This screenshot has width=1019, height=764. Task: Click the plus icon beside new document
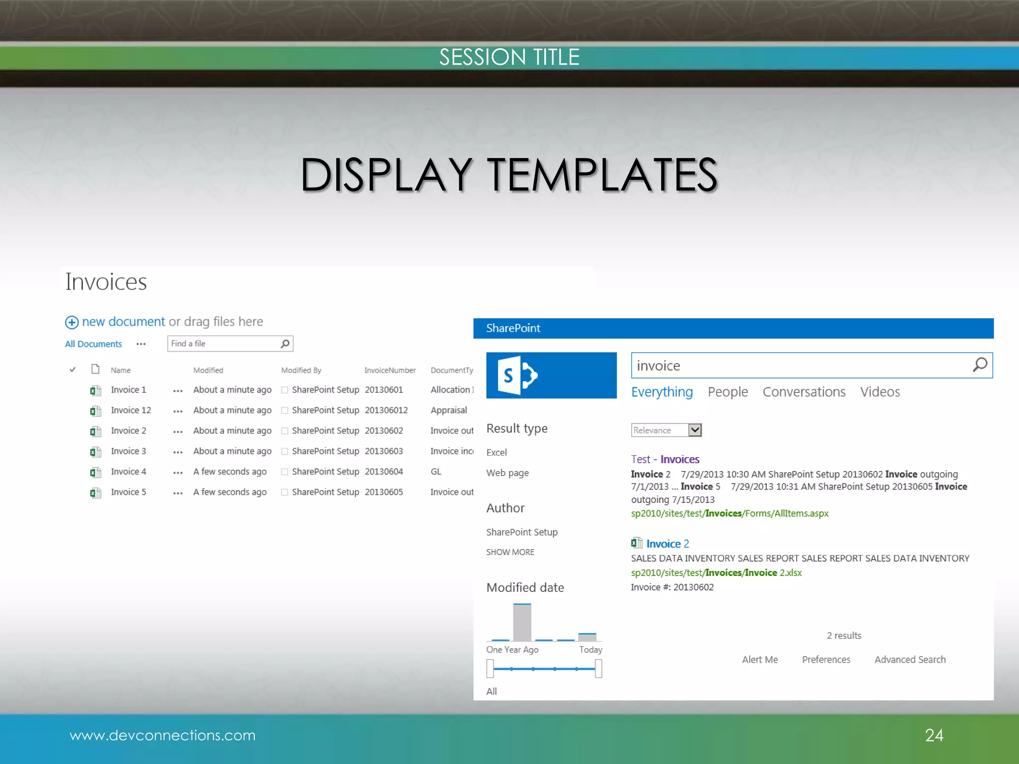pyautogui.click(x=72, y=322)
